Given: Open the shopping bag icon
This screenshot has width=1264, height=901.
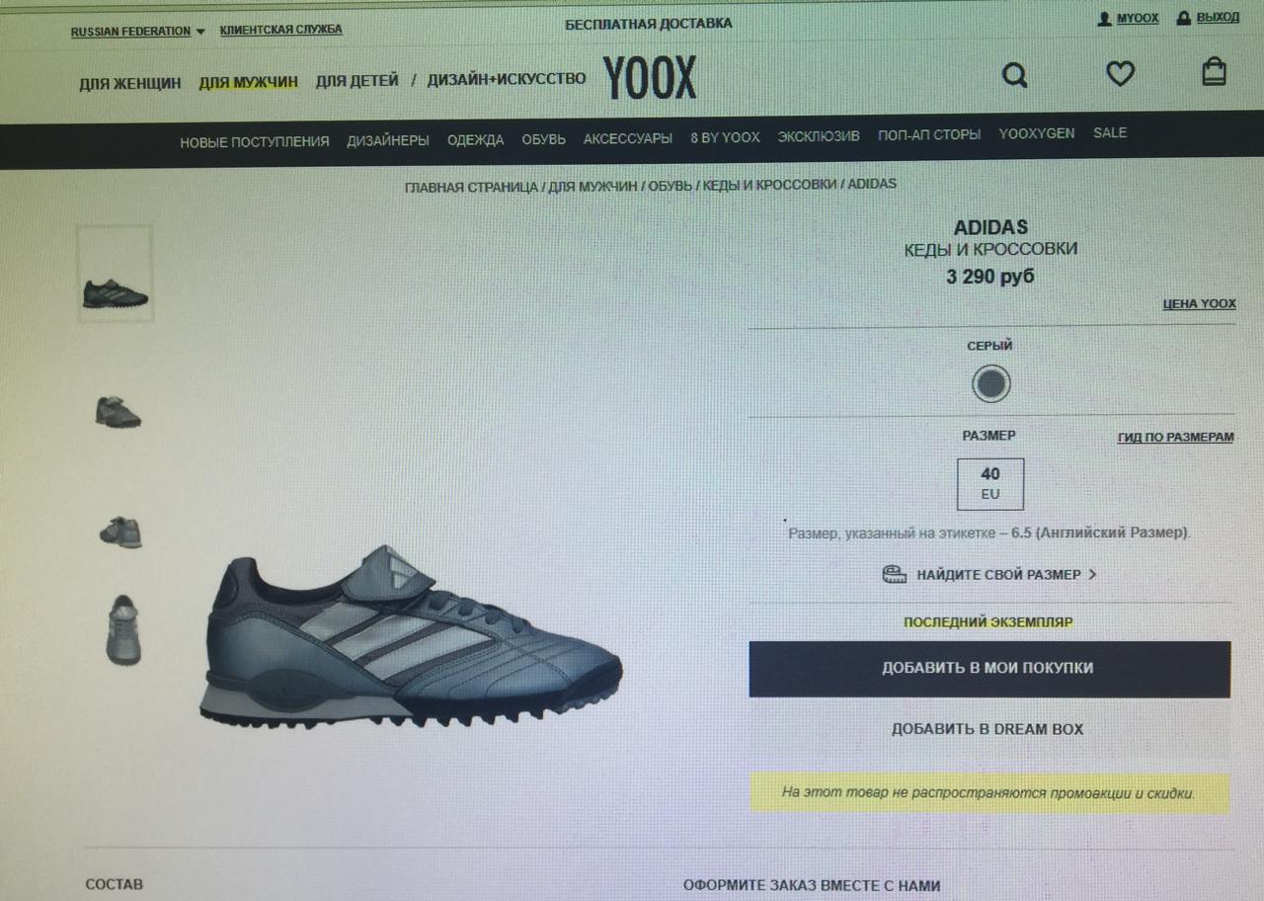Looking at the screenshot, I should click(1214, 71).
